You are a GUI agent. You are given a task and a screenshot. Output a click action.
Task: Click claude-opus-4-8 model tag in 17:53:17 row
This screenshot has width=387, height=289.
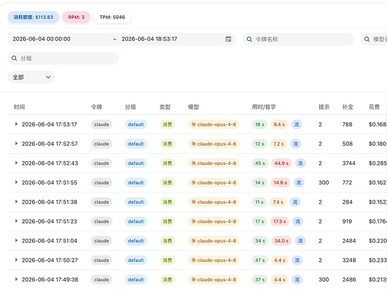tap(214, 124)
